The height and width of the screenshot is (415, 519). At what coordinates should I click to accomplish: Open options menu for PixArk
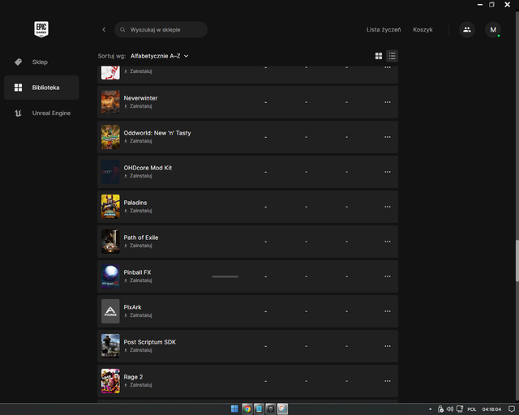[388, 311]
